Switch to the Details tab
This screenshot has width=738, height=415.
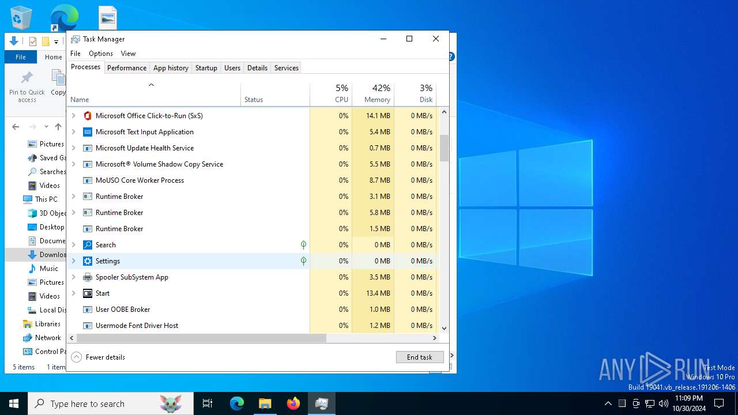coord(257,68)
